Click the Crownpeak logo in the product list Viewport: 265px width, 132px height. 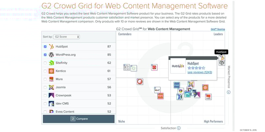(51, 96)
